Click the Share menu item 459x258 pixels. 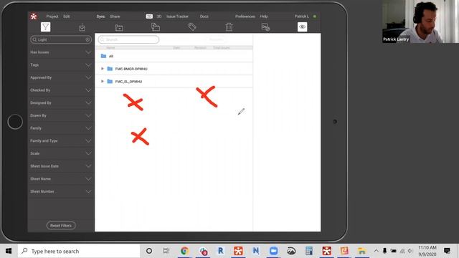115,16
